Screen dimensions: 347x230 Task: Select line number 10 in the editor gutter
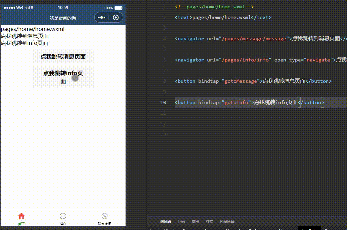pos(163,102)
